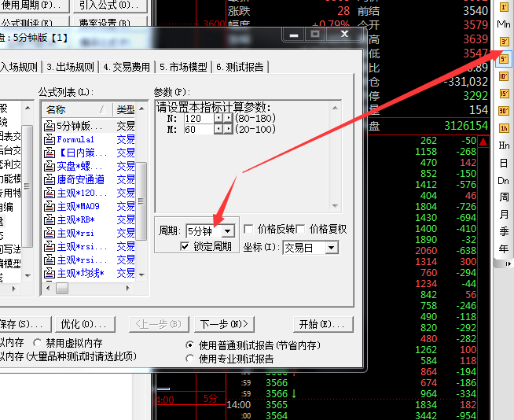Screen dimensions: 514x420
Task: Open the 入场规则 tab
Action: [x=20, y=67]
